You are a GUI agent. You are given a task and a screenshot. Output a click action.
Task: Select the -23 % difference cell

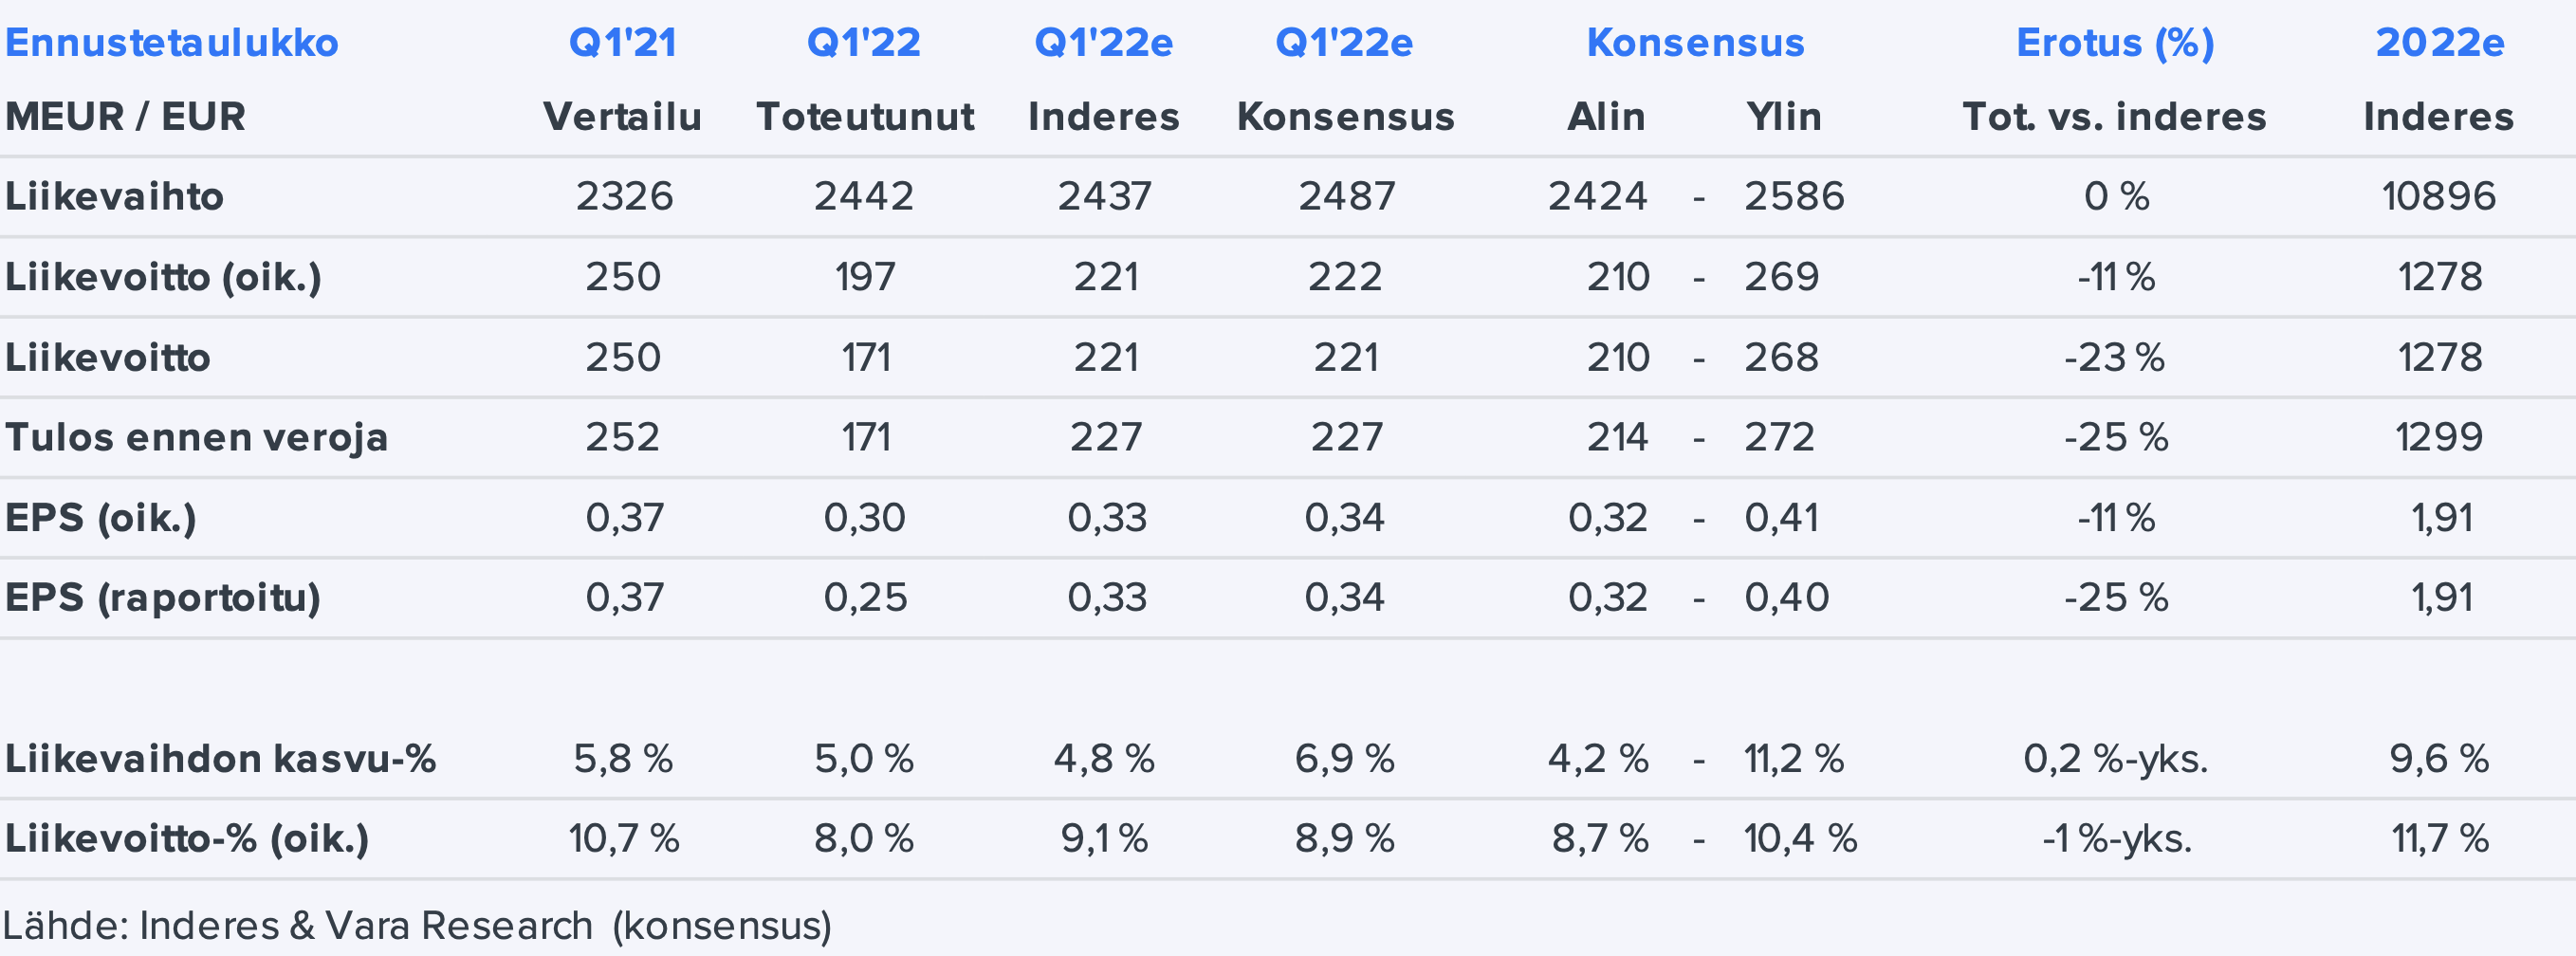[2115, 357]
